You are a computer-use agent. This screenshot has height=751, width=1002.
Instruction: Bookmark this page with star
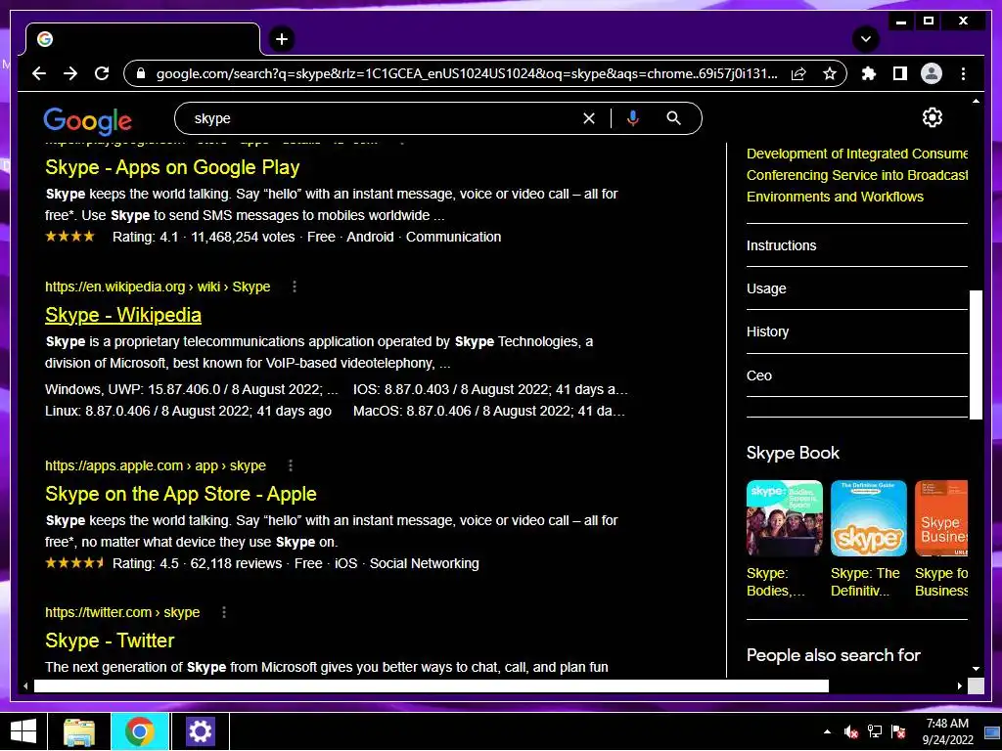[x=830, y=73]
